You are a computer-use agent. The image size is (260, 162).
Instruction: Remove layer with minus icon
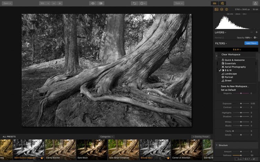[252, 32]
